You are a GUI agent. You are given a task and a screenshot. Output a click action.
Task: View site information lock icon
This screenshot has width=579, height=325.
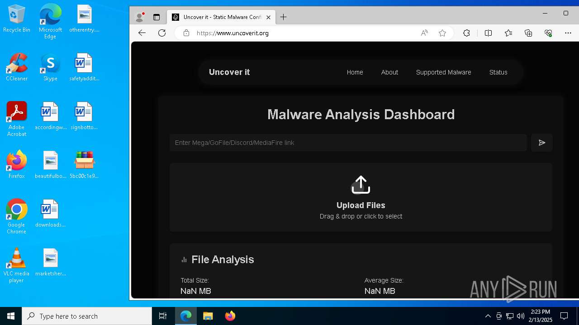pos(186,33)
